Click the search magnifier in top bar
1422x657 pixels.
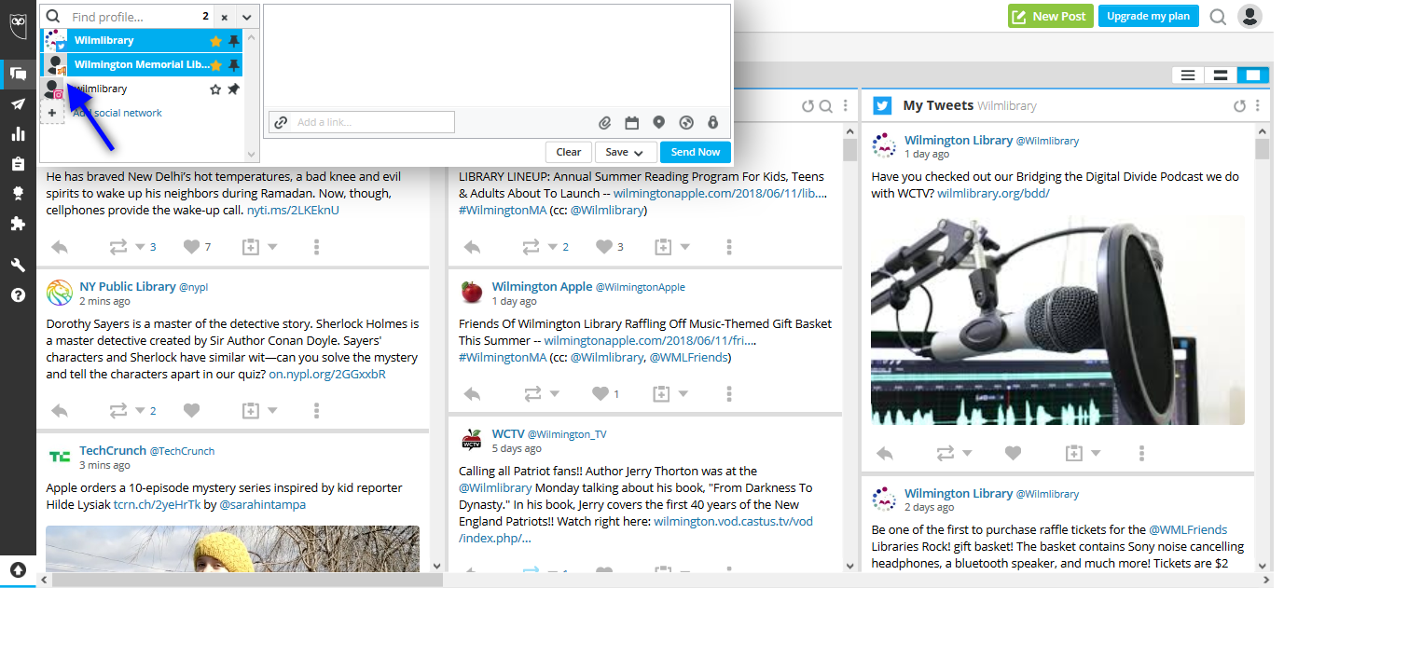[x=1218, y=16]
